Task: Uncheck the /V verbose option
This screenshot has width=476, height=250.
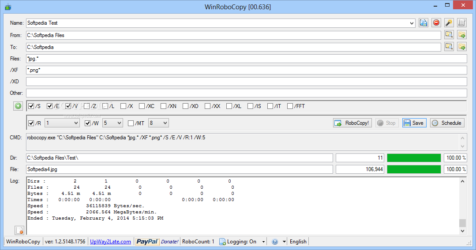Action: pos(68,106)
